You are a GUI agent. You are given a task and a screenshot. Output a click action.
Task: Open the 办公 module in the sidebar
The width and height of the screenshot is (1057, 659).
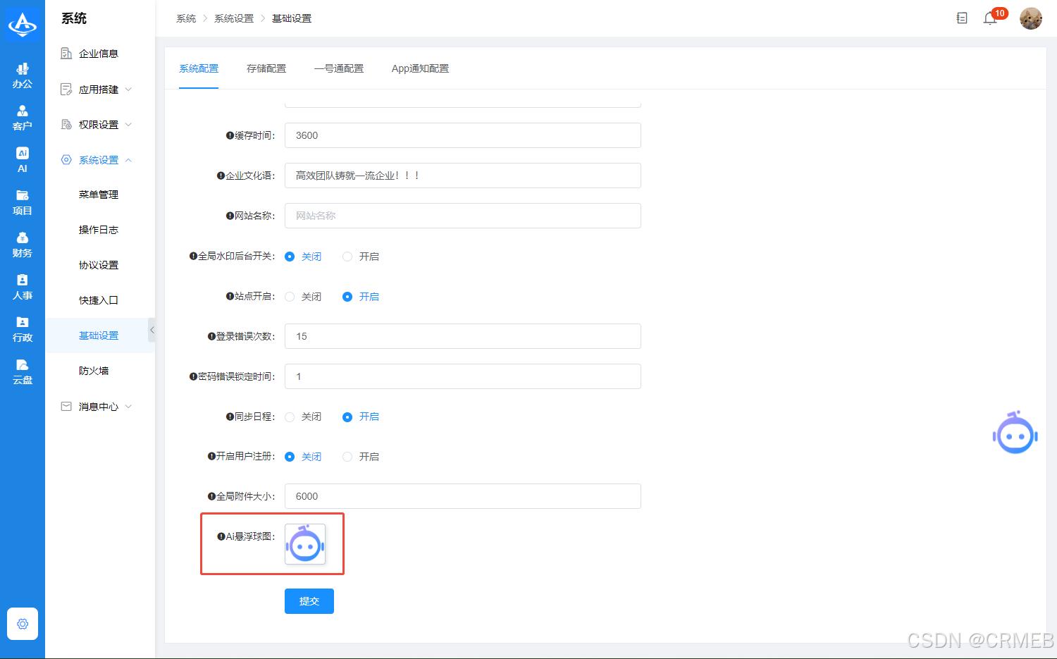[x=22, y=74]
